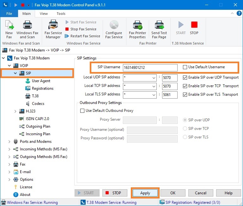
Task: Open quick access toolbar dropdown arrow
Action: point(28,5)
